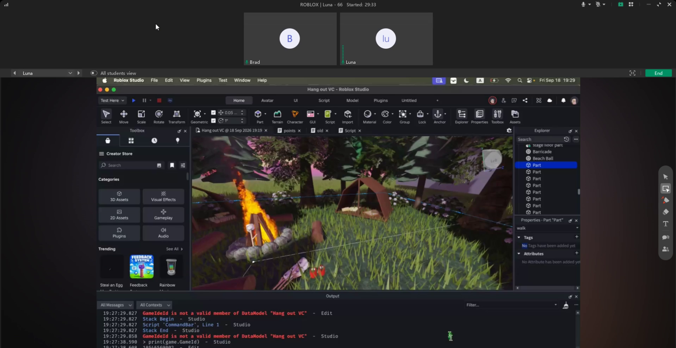
Task: Open the File menu
Action: coord(154,80)
